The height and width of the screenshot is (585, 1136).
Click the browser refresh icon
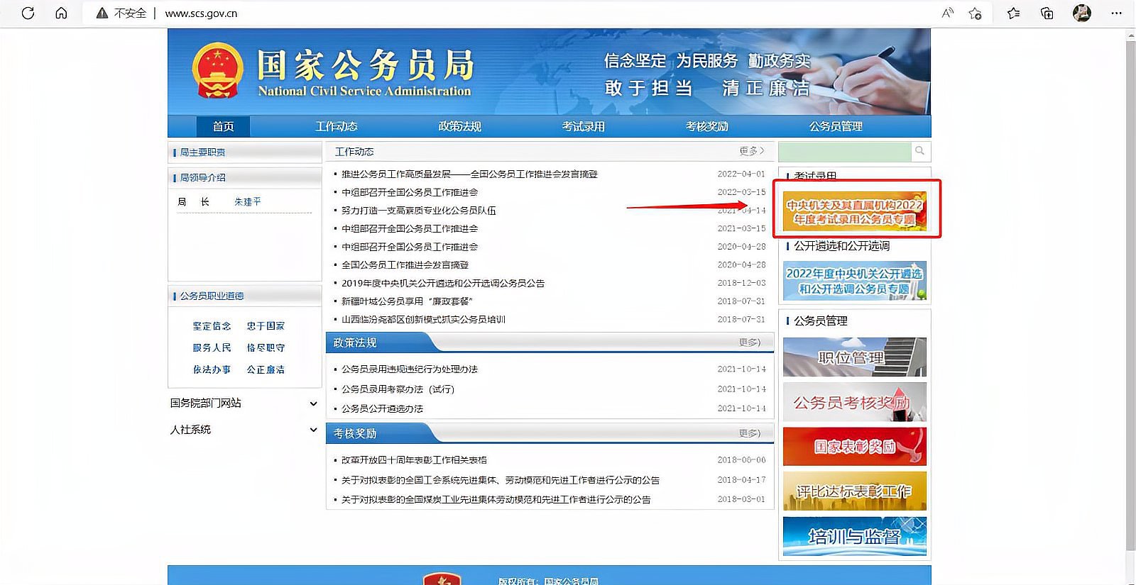(28, 13)
